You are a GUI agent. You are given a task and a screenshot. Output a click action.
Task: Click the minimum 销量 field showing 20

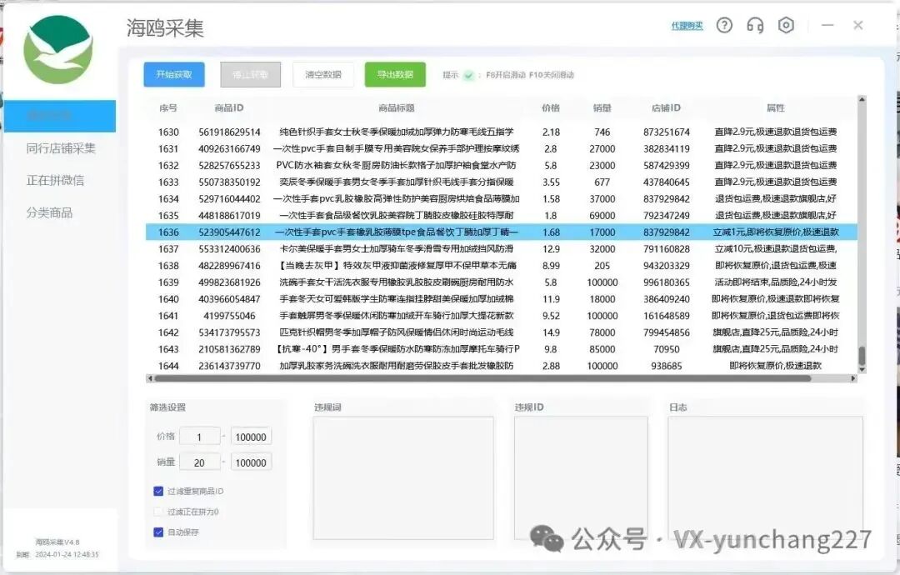coord(199,462)
